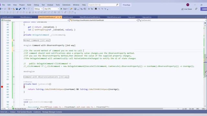The height and width of the screenshot is (116, 207).
Task: Expand collapsed ObservesCanExecute 3rd way region
Action: 14,77
